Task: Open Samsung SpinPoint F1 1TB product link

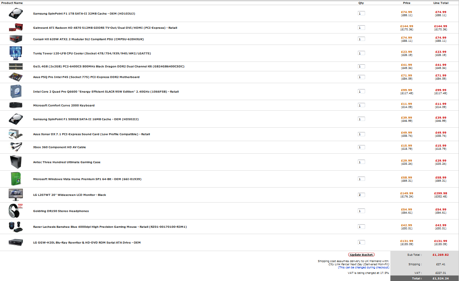Action: point(84,14)
